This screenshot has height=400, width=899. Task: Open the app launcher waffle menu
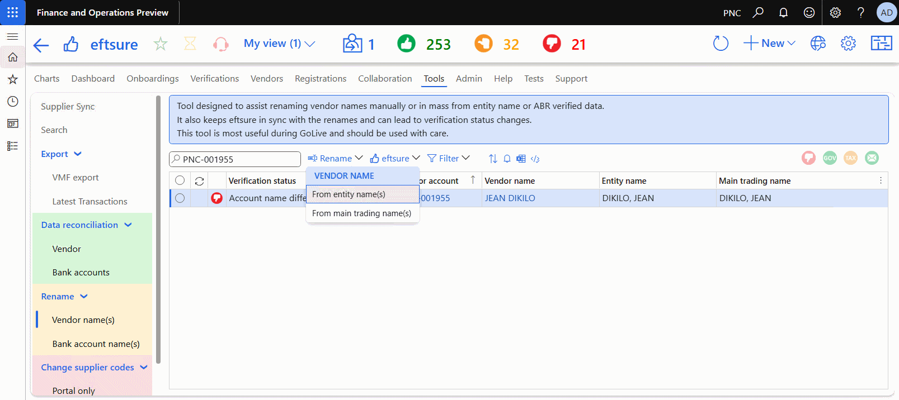pyautogui.click(x=12, y=12)
